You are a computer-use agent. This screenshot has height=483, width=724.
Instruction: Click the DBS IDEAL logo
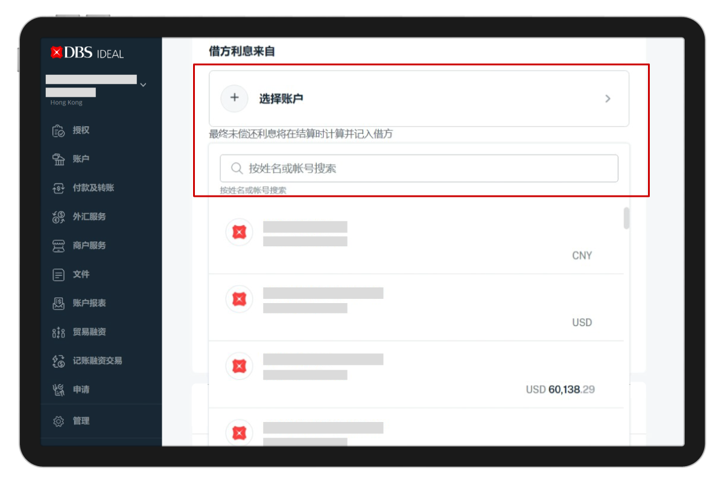coord(87,53)
